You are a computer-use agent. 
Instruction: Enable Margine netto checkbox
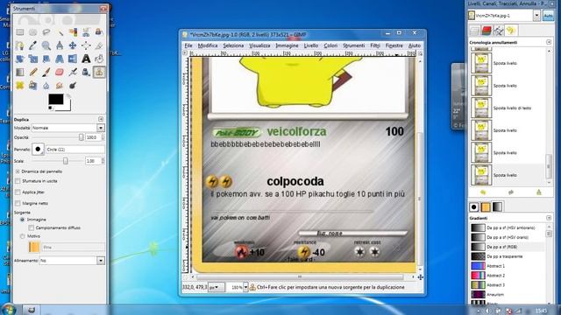click(18, 203)
